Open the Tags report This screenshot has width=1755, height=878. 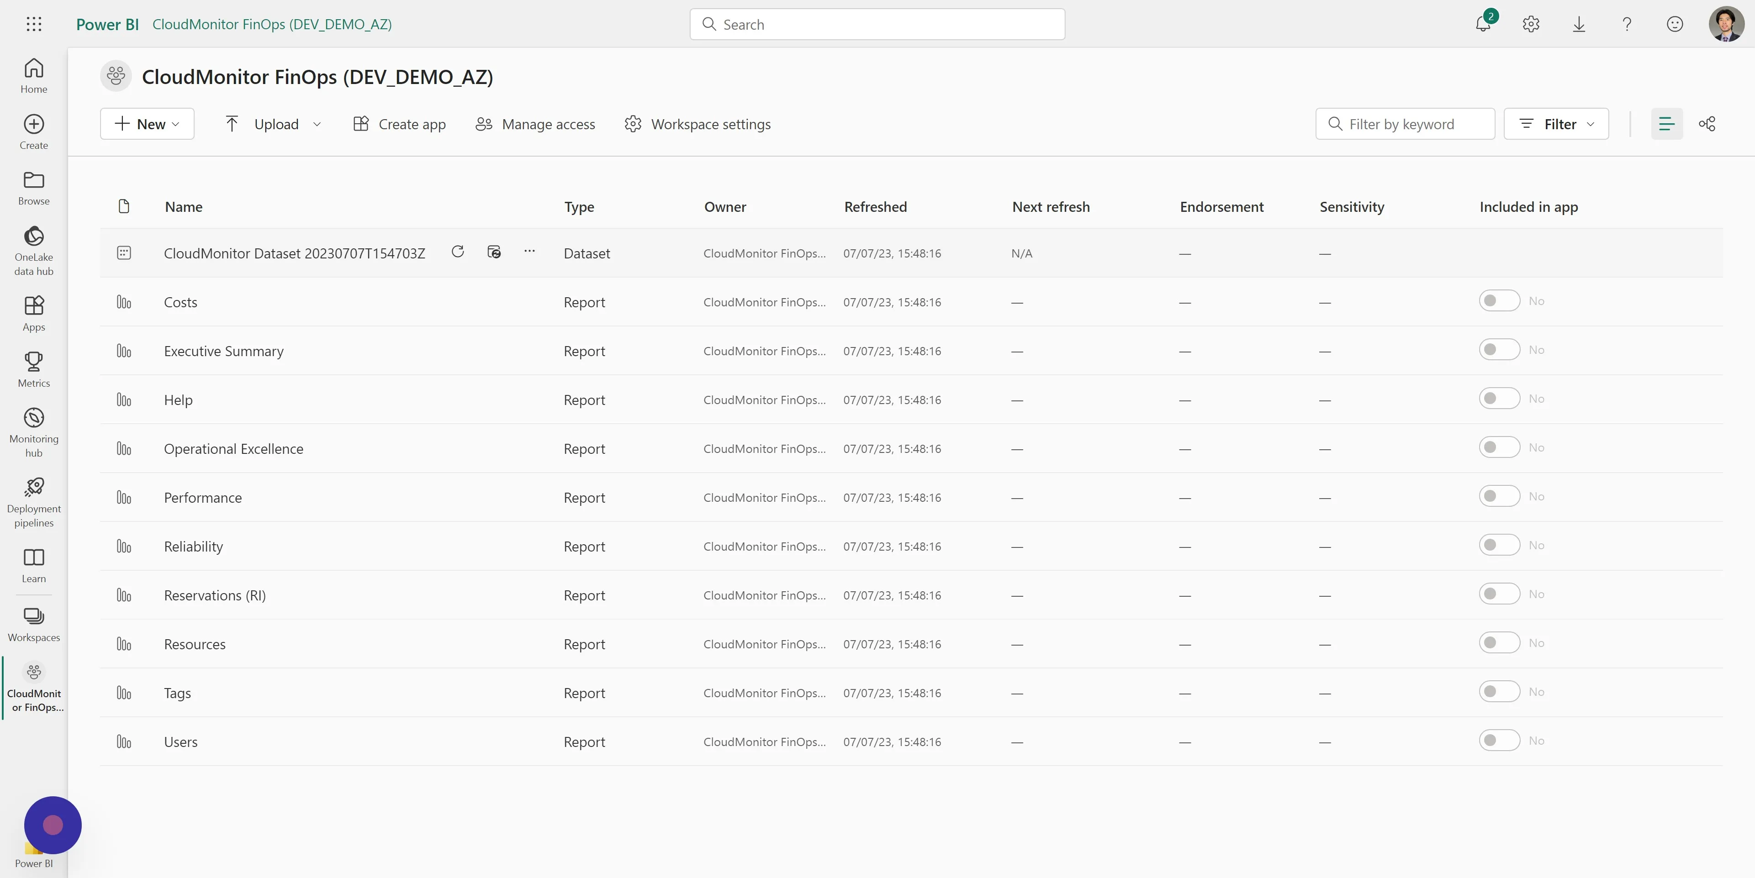(177, 694)
